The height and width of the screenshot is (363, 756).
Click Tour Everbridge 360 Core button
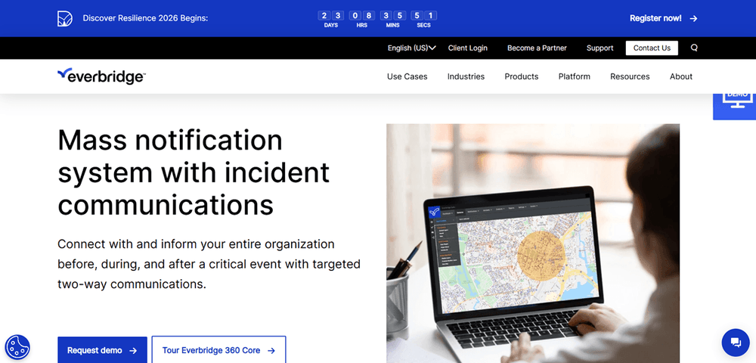click(x=218, y=350)
